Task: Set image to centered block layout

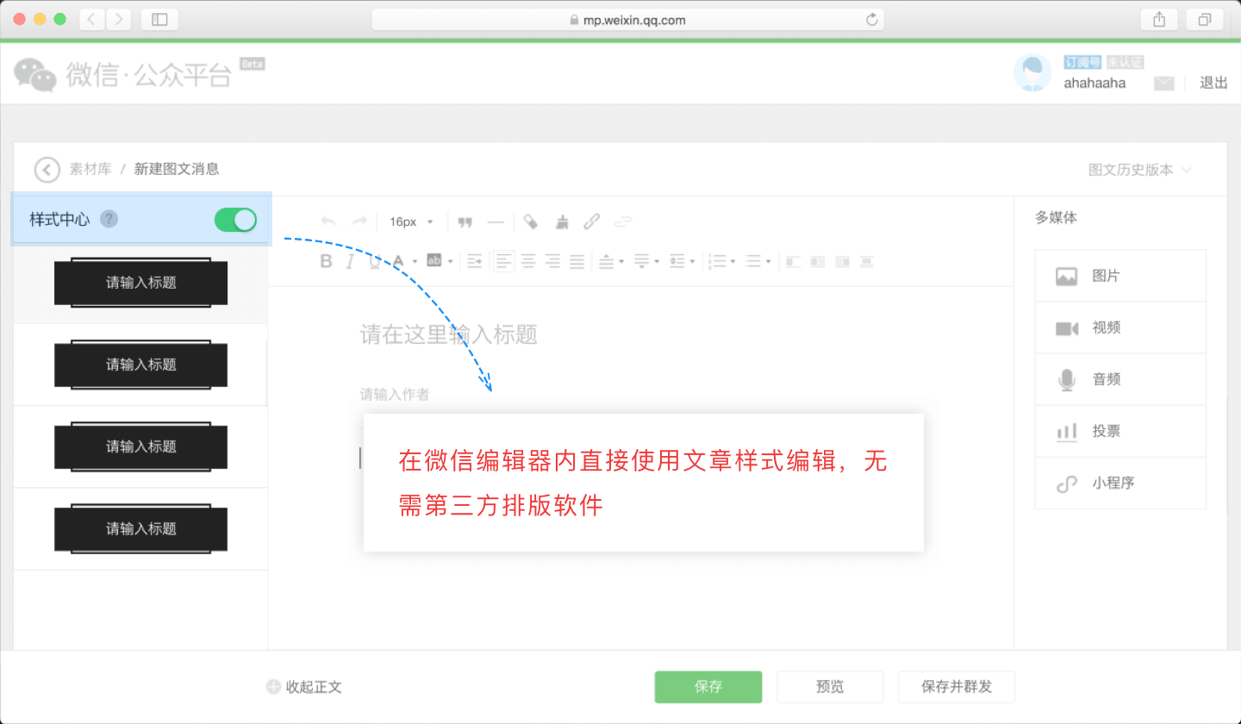Action: [867, 261]
